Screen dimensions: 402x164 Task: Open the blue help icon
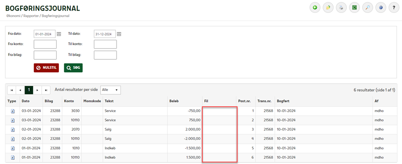click(381, 8)
